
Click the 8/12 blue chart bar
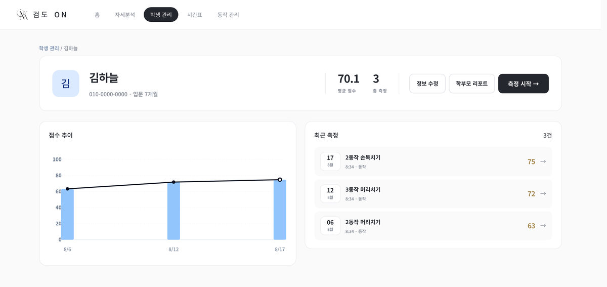(x=174, y=211)
